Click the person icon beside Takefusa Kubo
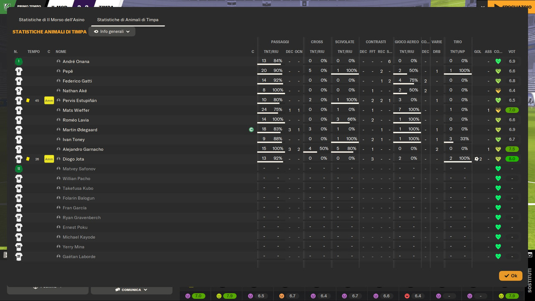 click(x=59, y=188)
